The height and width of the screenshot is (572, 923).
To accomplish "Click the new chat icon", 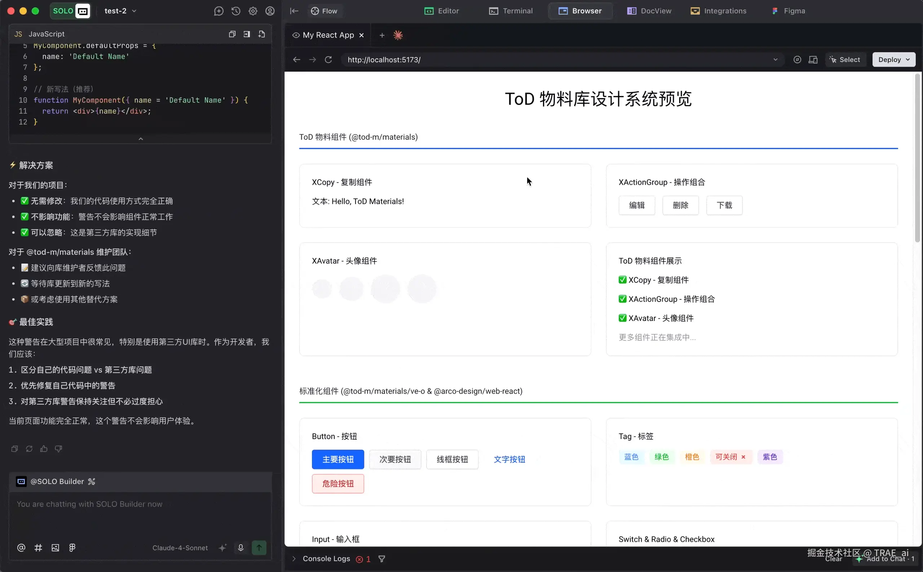I will [218, 11].
